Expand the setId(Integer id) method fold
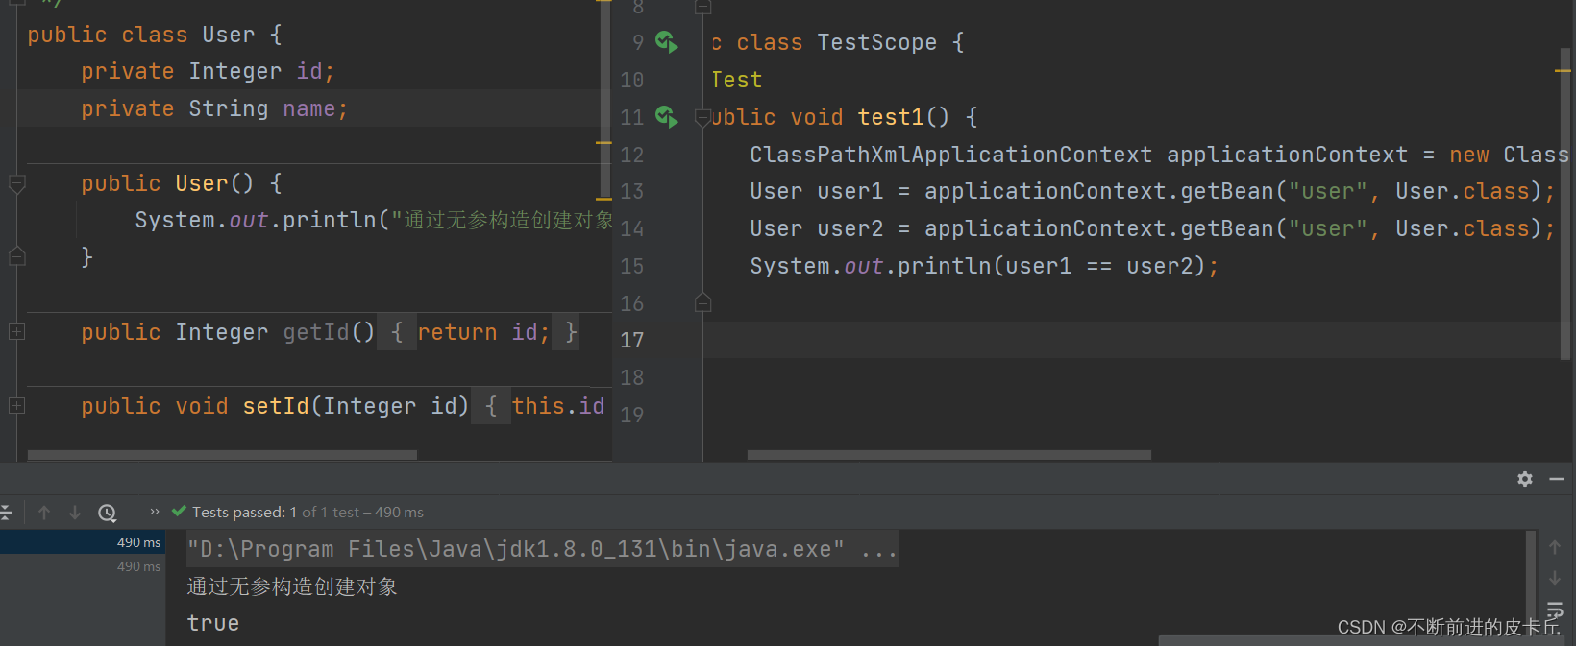This screenshot has width=1576, height=646. click(x=16, y=406)
